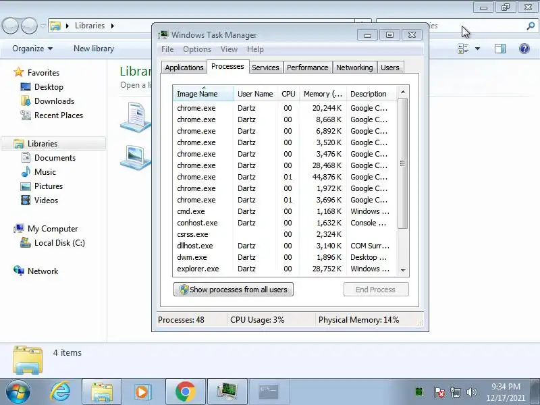Viewport: 540px width, 405px height.
Task: Click the process list scroll down arrow
Action: pyautogui.click(x=403, y=271)
